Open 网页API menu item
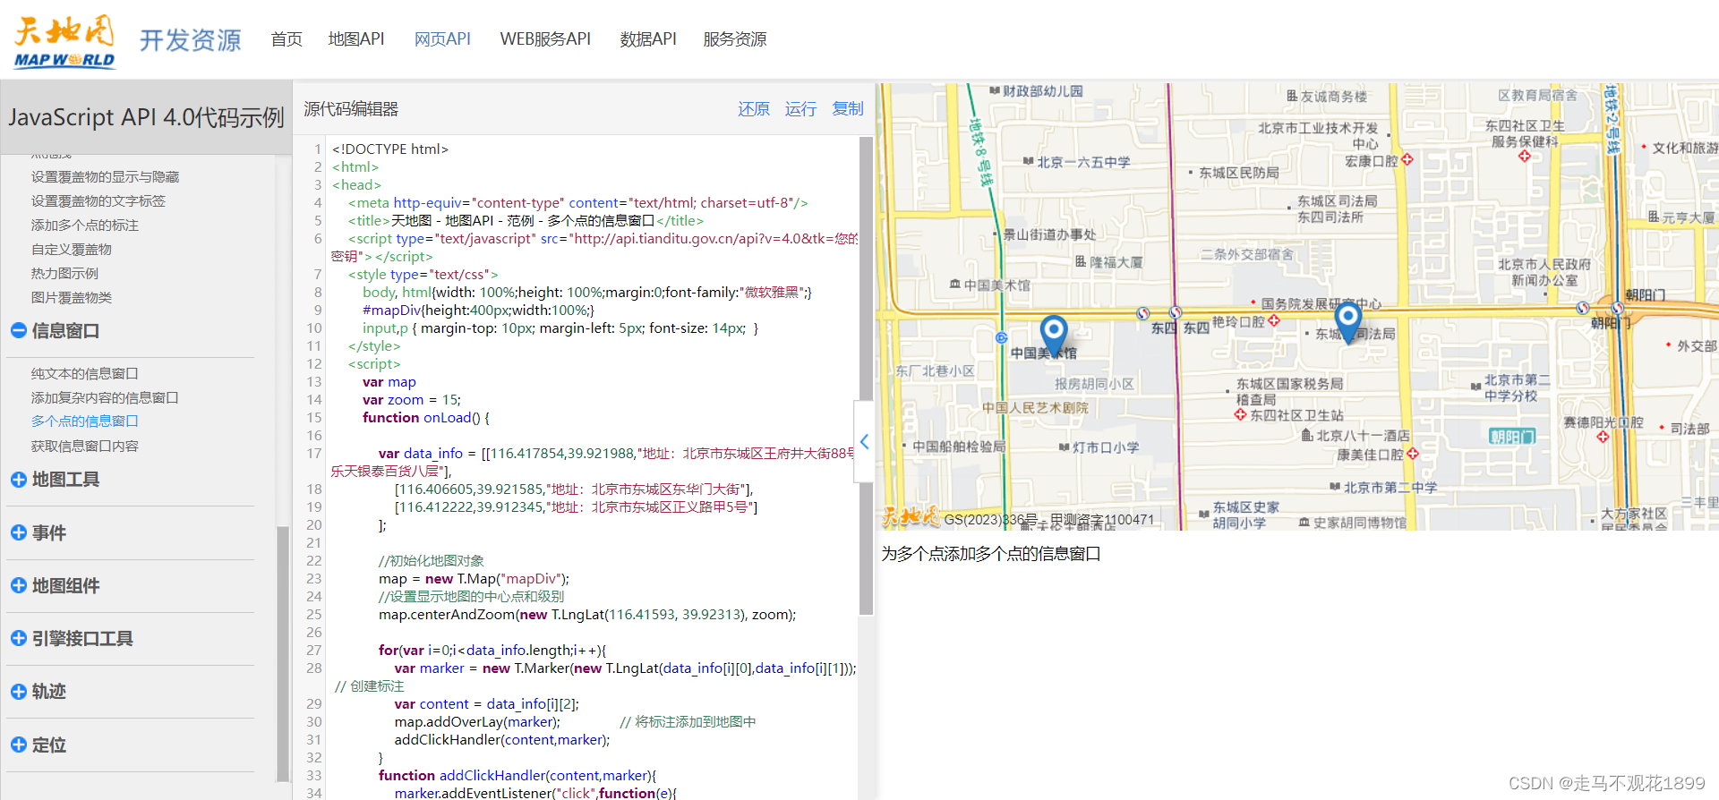The width and height of the screenshot is (1719, 800). 442,39
